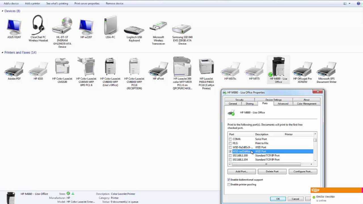The image size is (363, 204).
Task: Select HP Color LaserJet CM3530 printer
Action: pos(62,70)
